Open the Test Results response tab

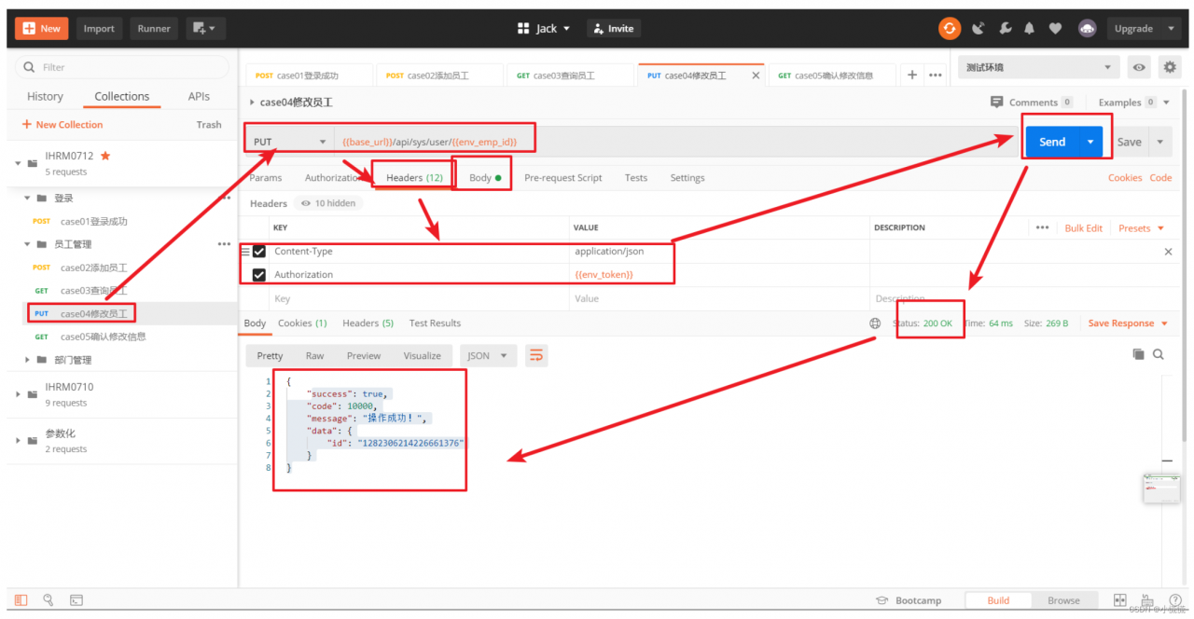pos(435,323)
